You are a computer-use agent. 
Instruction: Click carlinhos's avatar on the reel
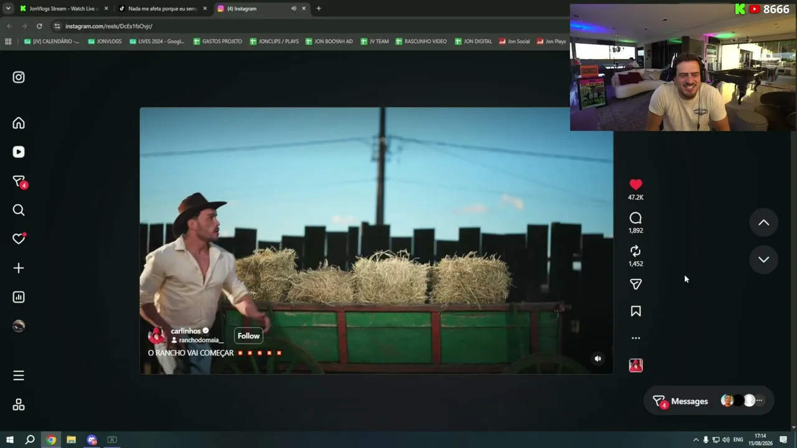[156, 335]
